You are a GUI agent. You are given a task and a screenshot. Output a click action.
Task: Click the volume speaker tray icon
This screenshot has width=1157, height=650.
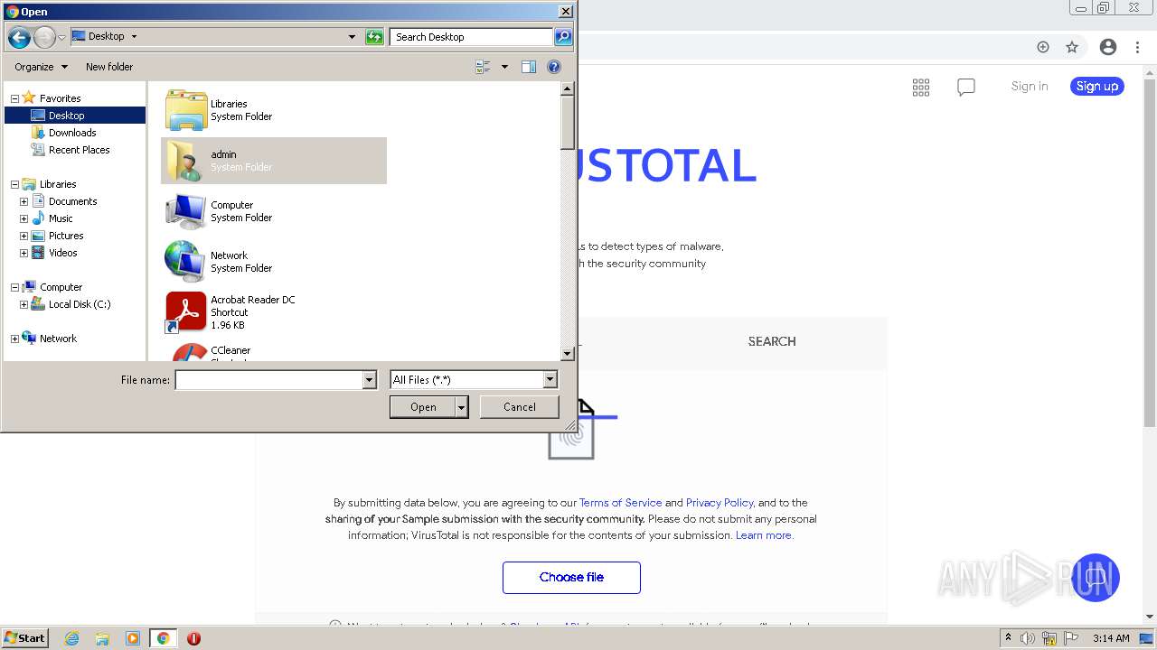(1028, 638)
